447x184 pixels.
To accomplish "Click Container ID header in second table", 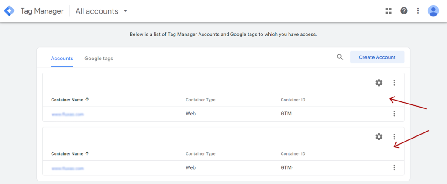I will (293, 154).
